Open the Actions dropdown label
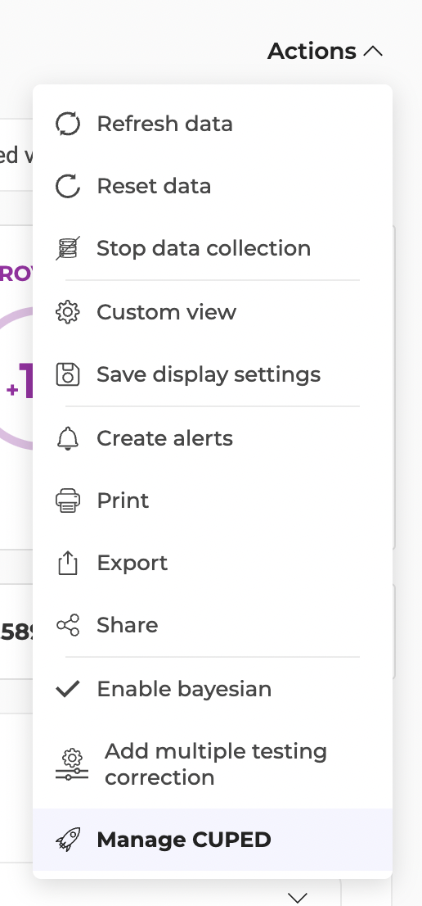This screenshot has height=906, width=422. click(x=312, y=52)
